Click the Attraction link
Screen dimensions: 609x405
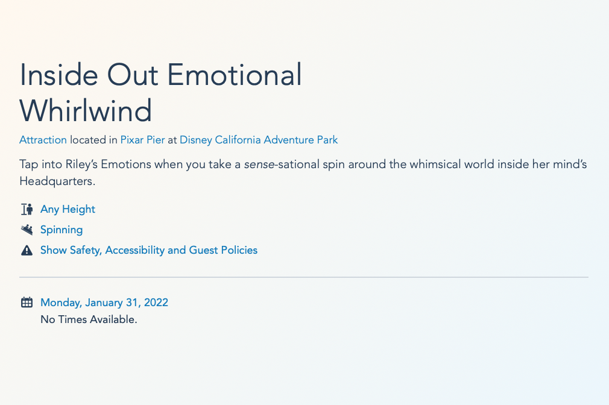(43, 140)
